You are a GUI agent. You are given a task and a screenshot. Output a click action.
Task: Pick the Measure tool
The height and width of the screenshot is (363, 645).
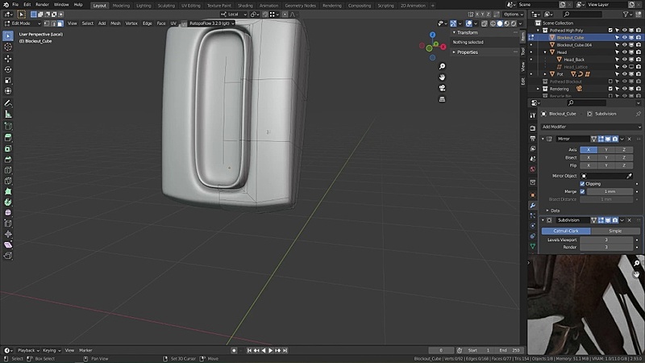[x=8, y=115]
